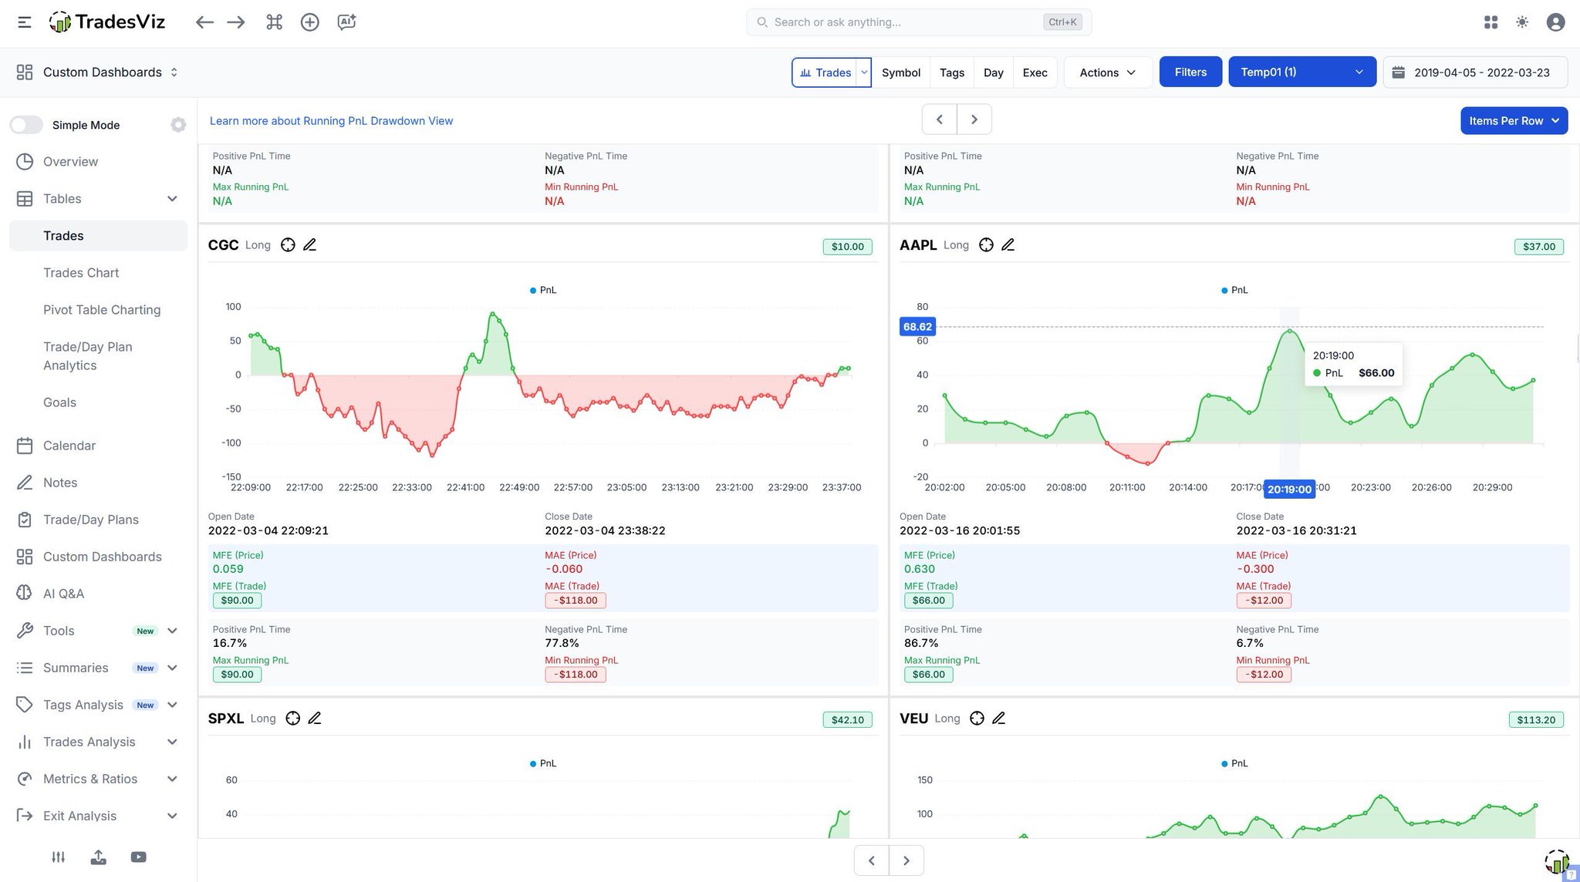Go to next page at bottom pager

[x=906, y=860]
